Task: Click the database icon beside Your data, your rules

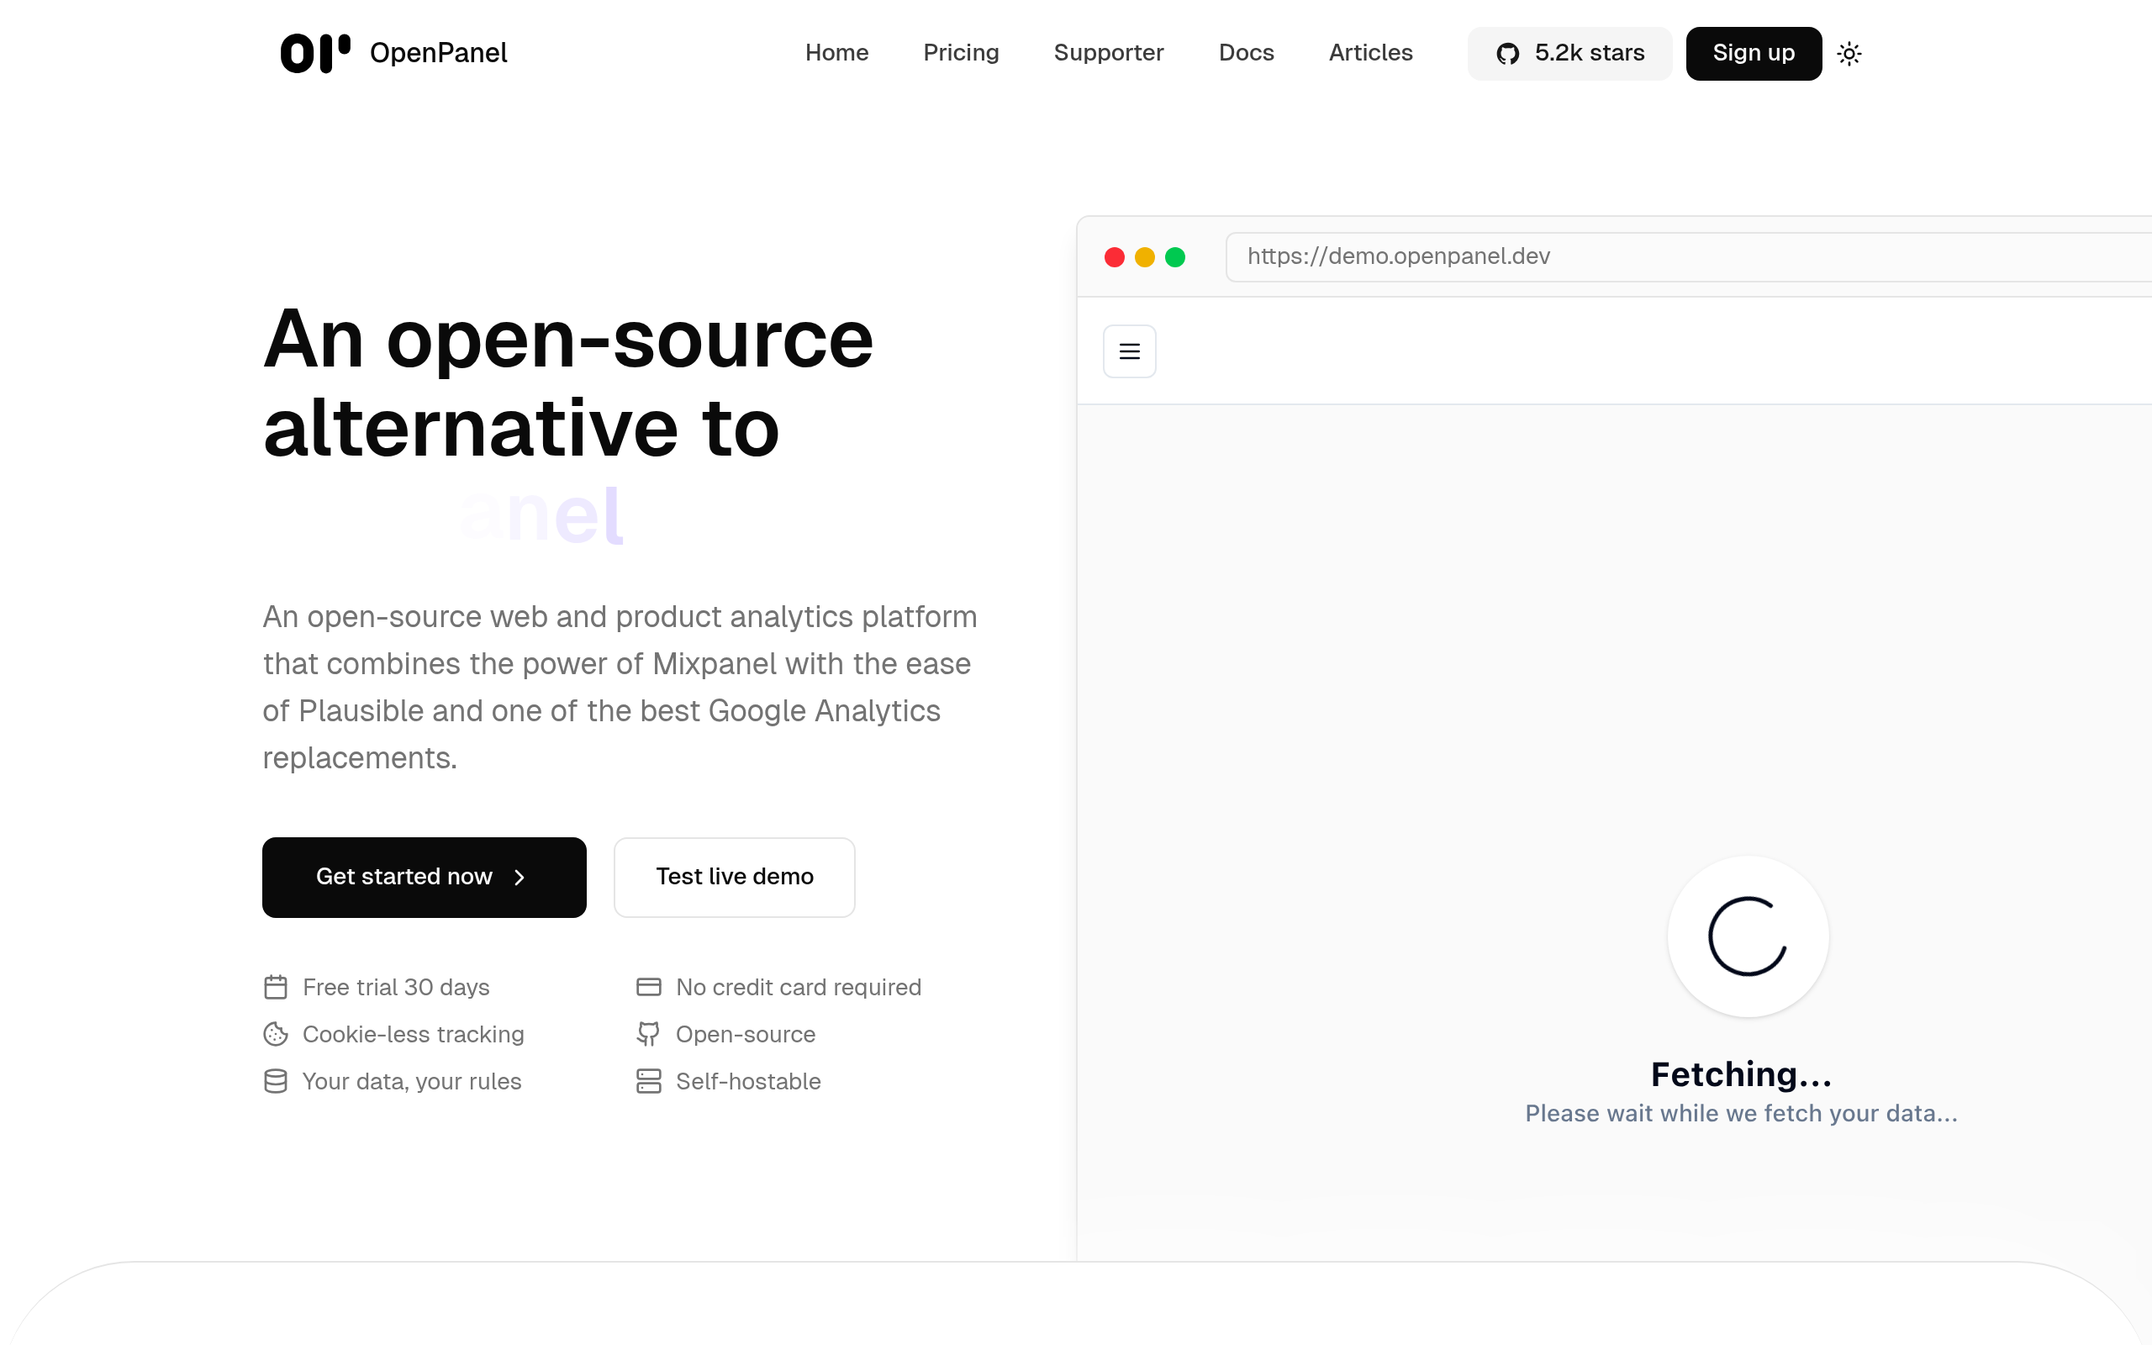Action: [276, 1081]
